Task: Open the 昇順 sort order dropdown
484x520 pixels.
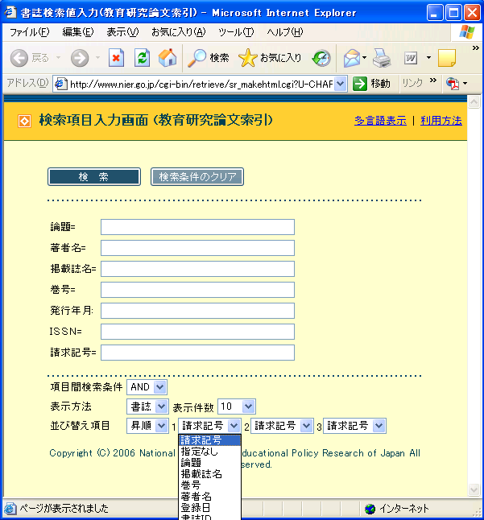Action: click(x=147, y=426)
